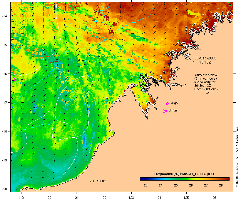This screenshot has height=200, width=241.
Task: Click the longitude axis label 121
Action: click(x=76, y=198)
